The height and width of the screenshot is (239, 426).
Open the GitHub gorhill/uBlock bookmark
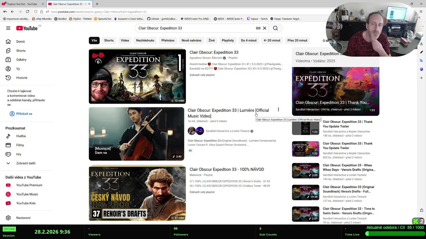[162, 19]
